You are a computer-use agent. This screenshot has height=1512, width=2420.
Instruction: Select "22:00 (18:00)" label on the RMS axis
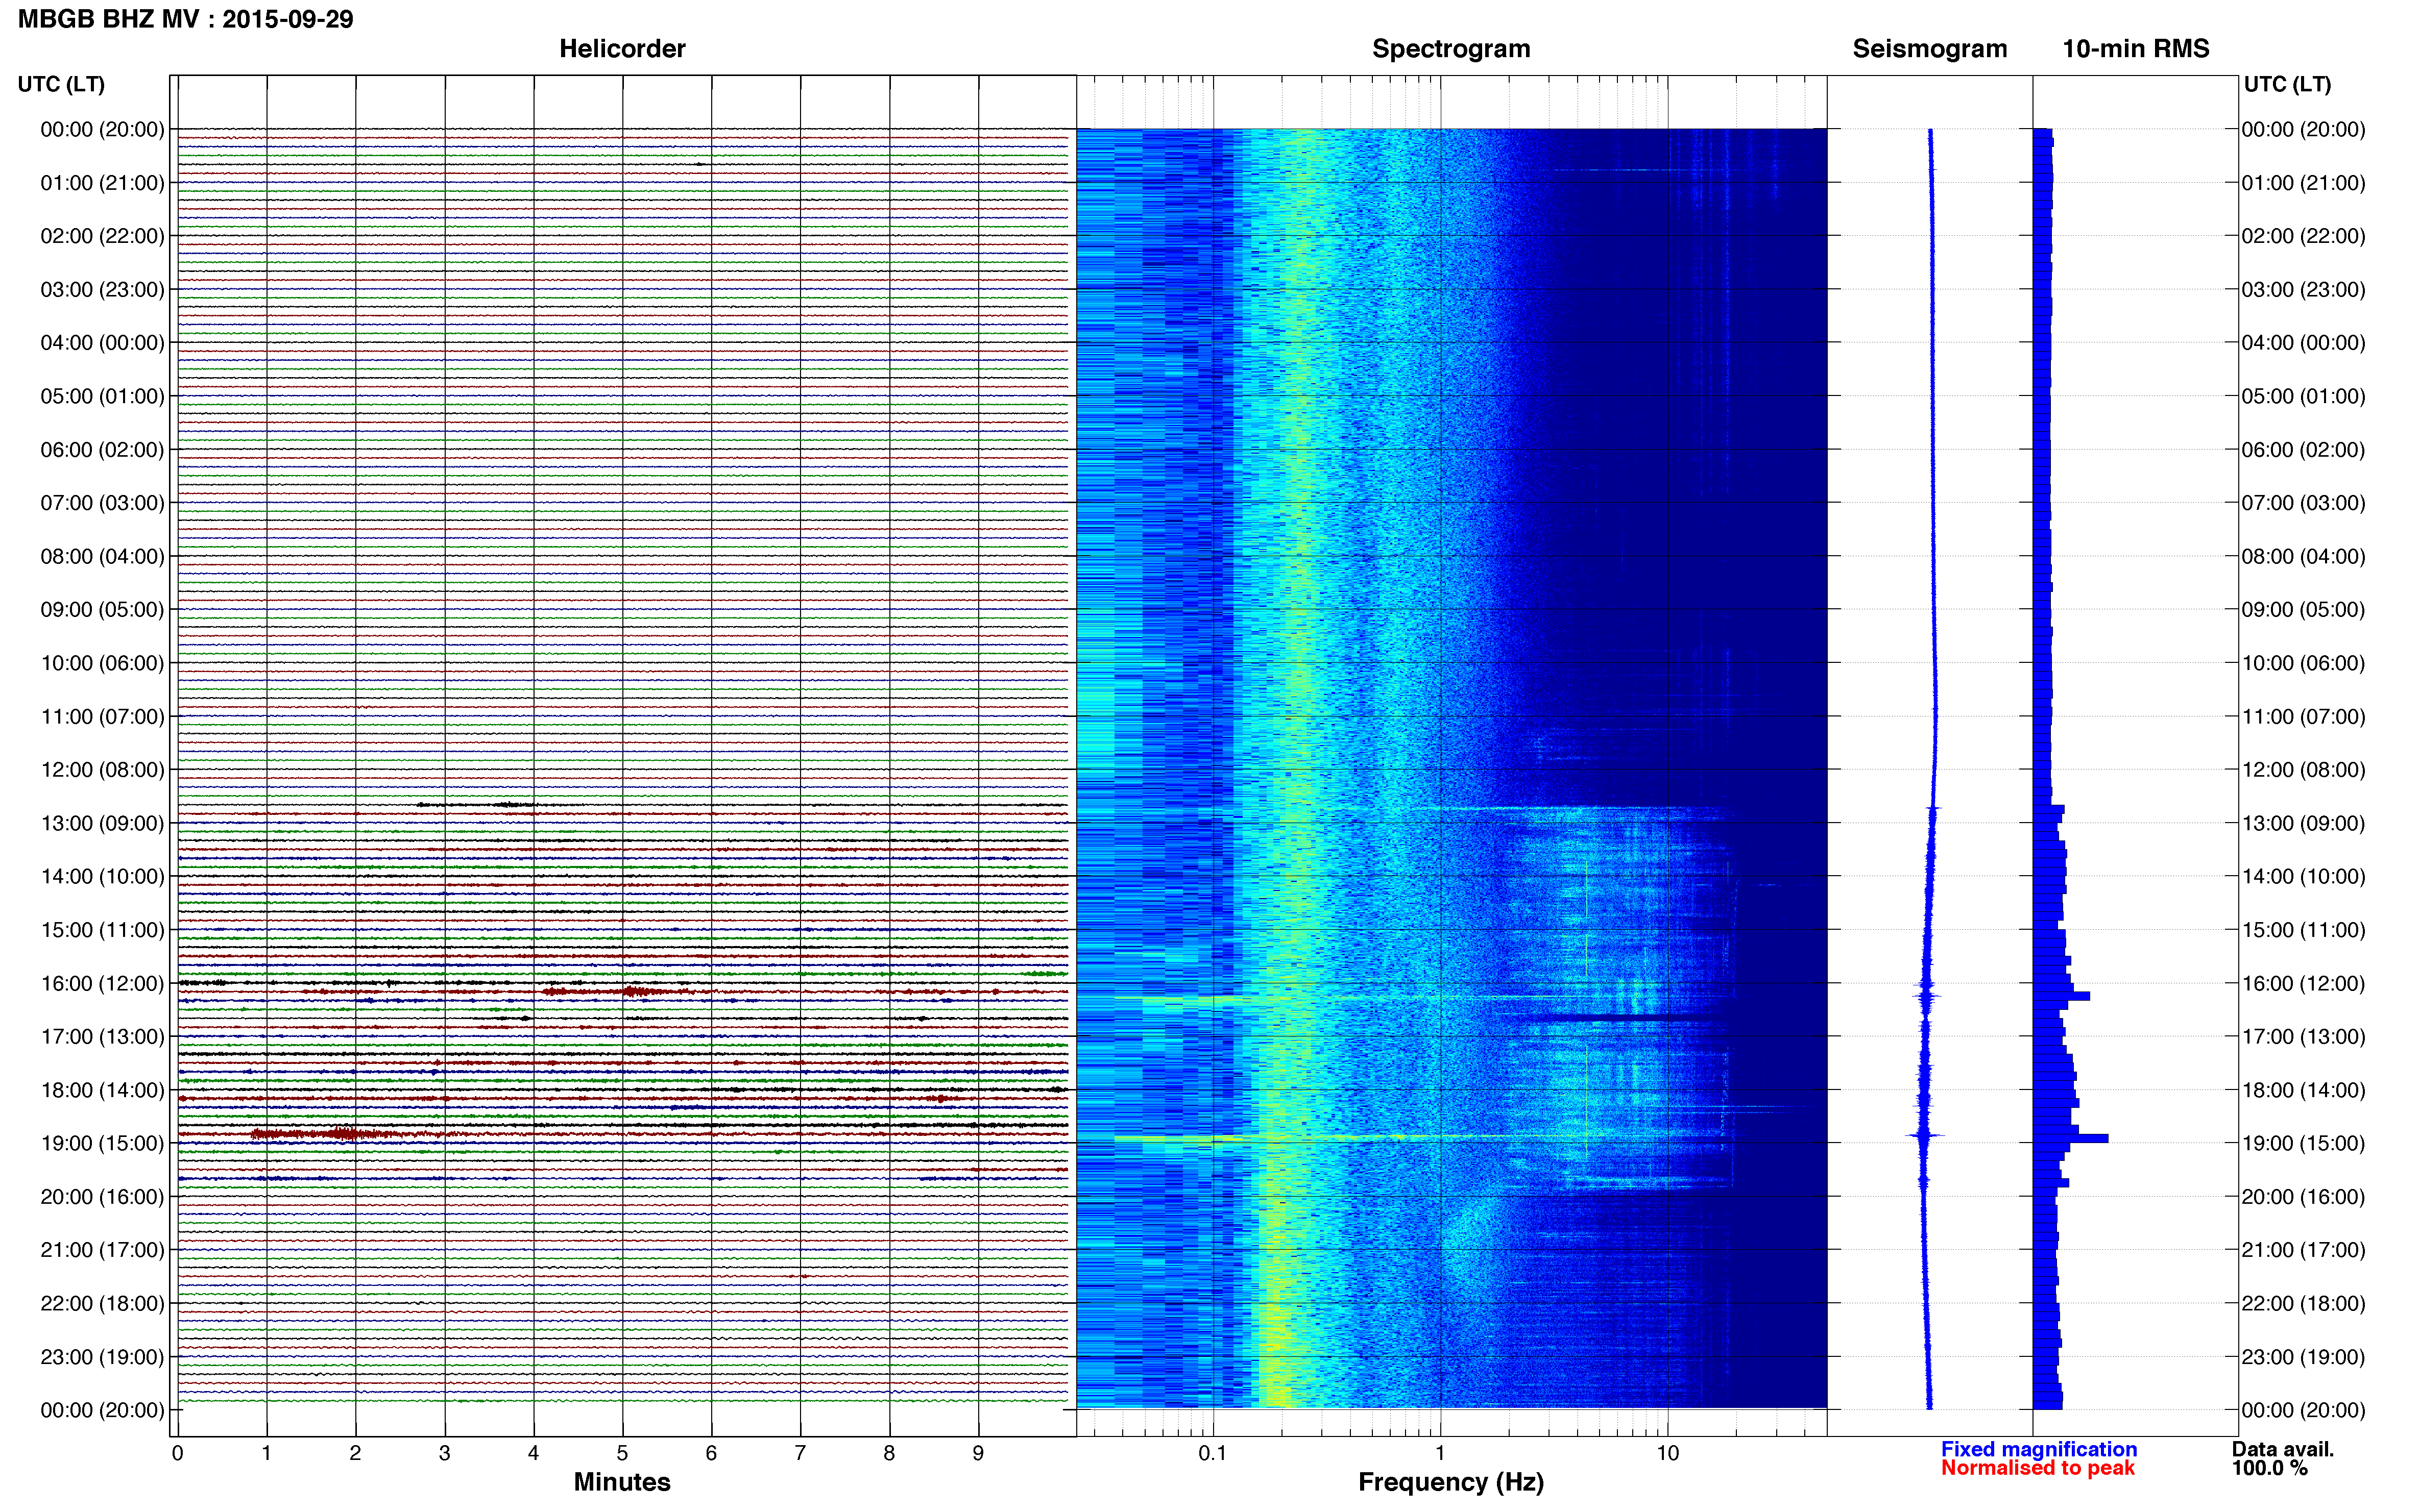(x=2303, y=1304)
